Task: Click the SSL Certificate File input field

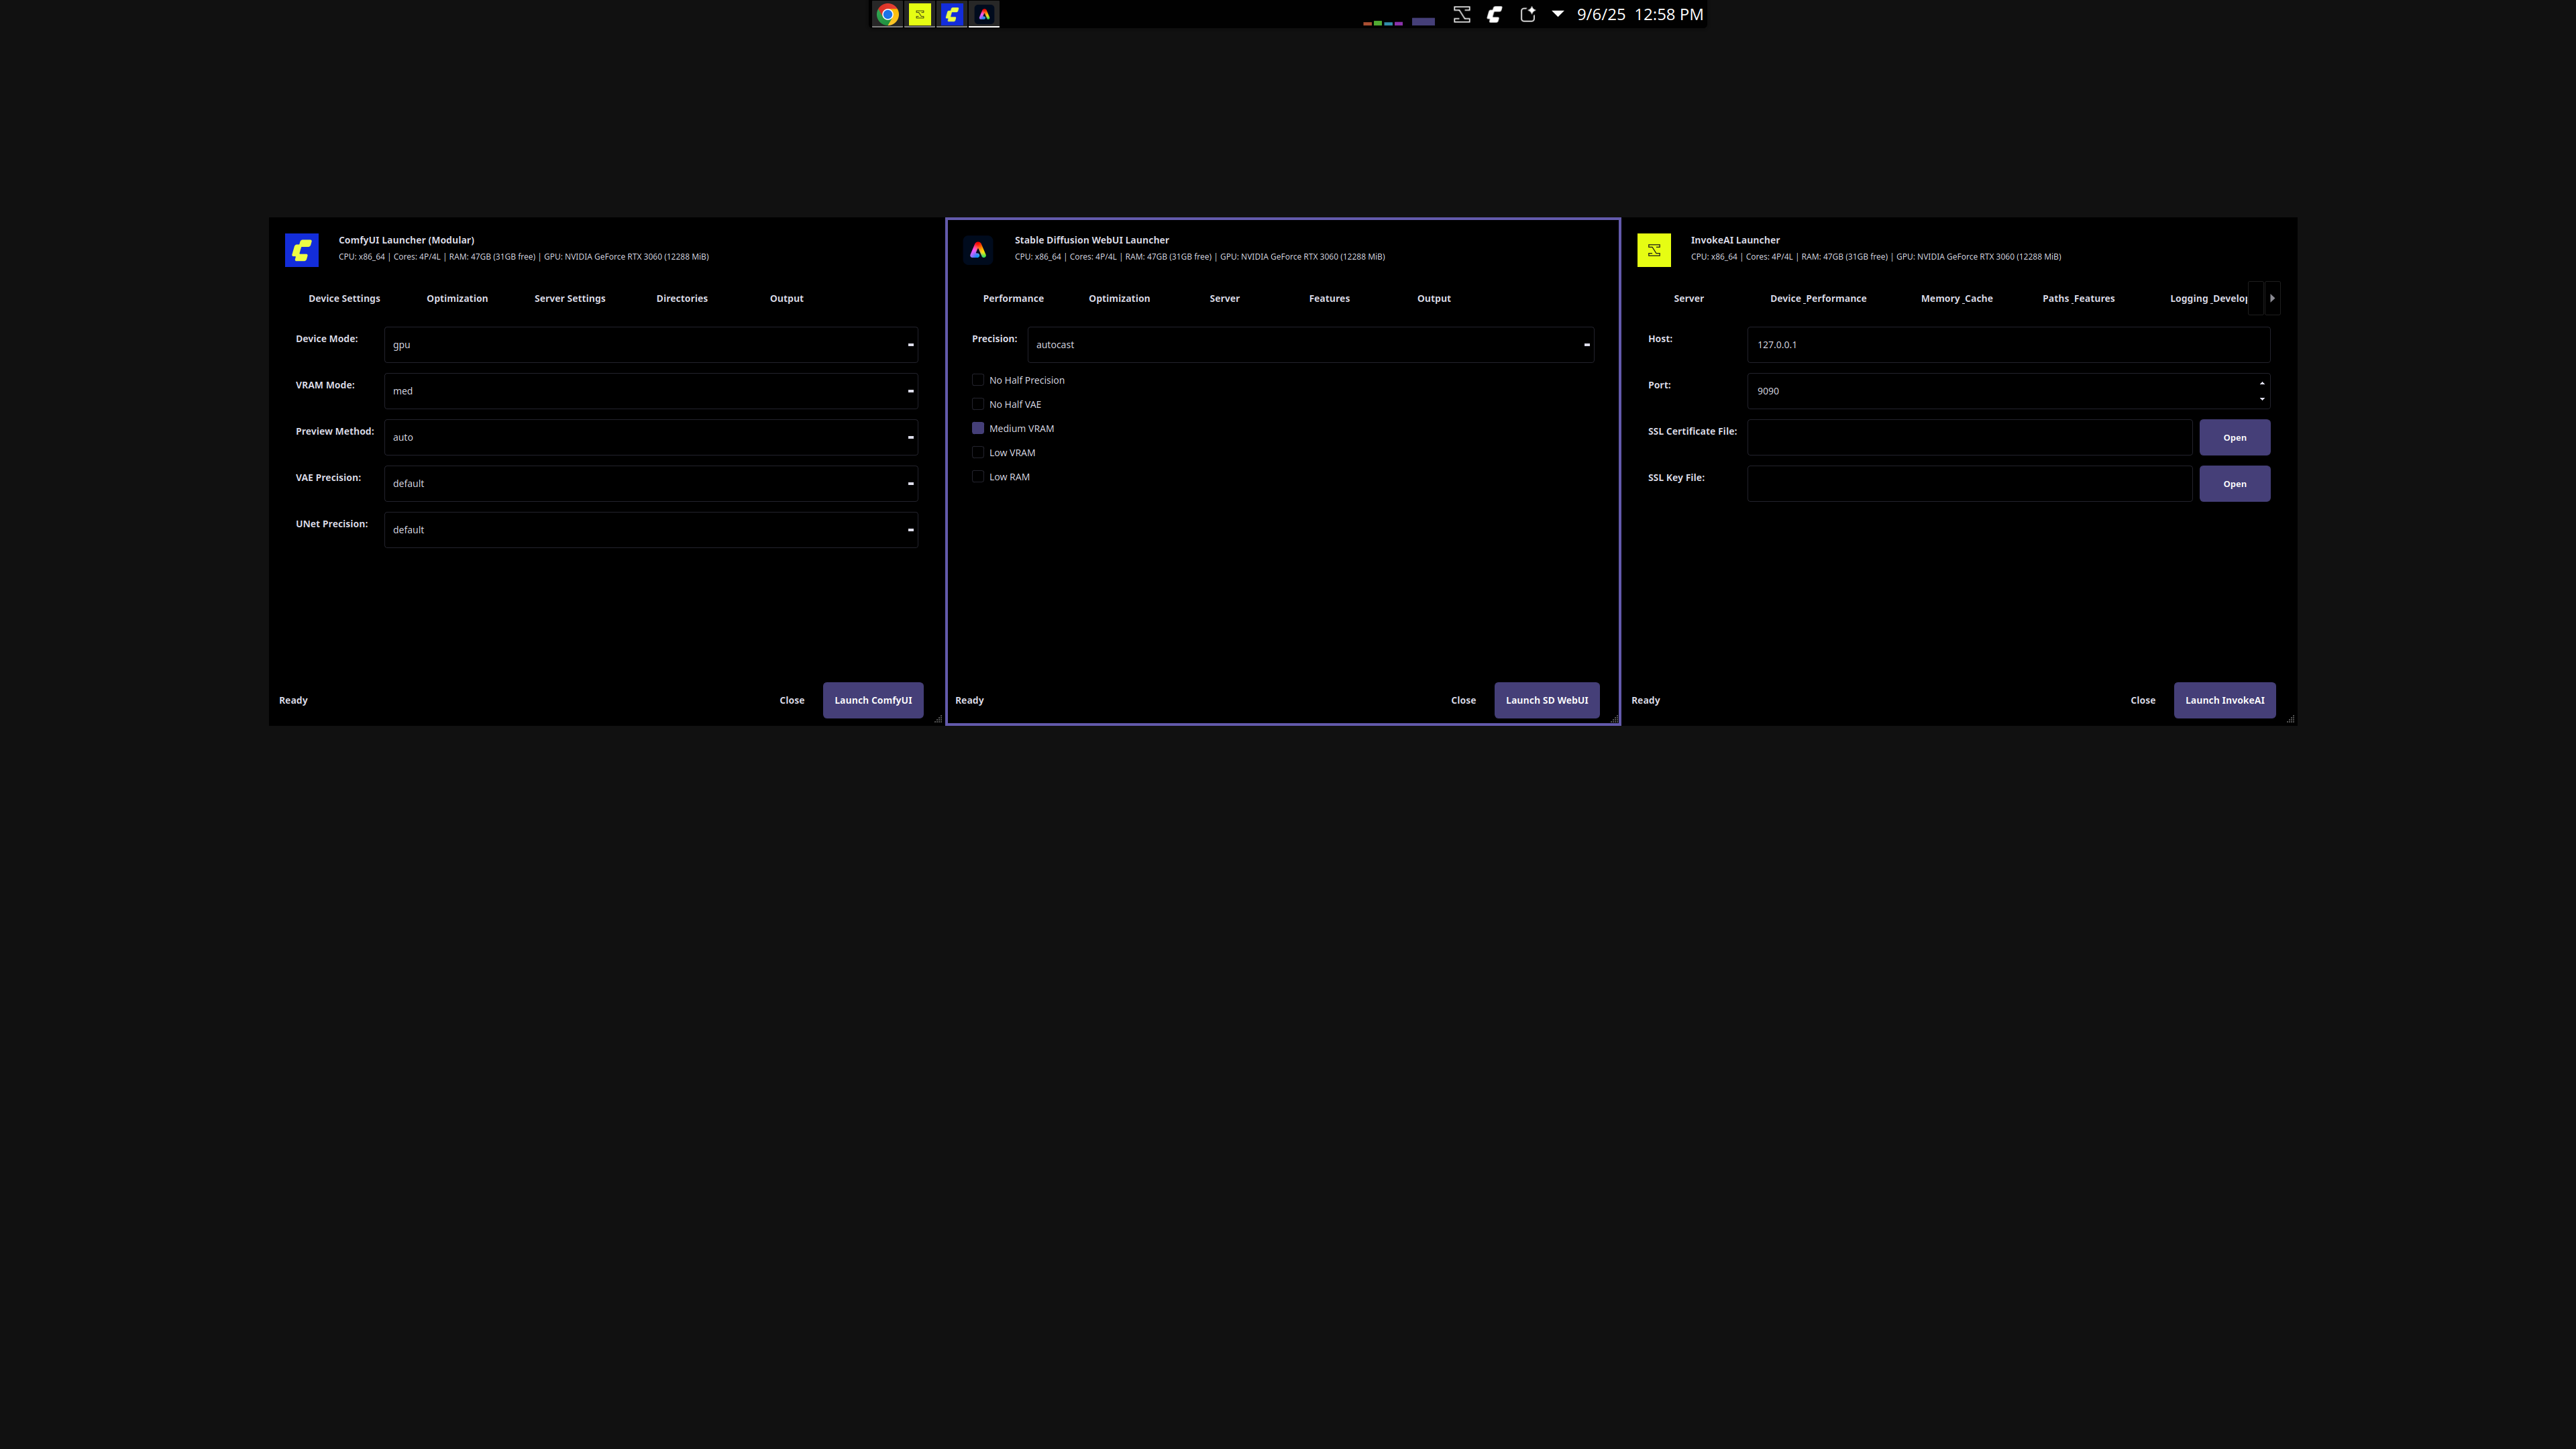Action: click(x=1970, y=437)
